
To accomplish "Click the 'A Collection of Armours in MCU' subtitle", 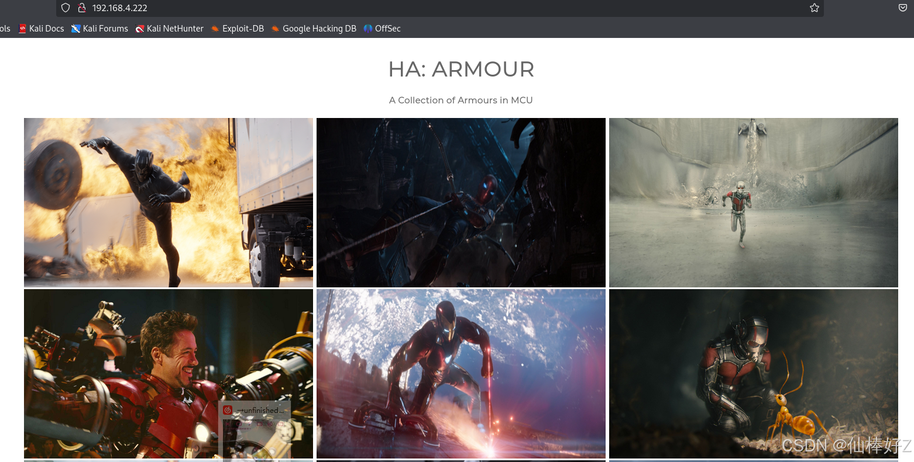I will (x=461, y=100).
